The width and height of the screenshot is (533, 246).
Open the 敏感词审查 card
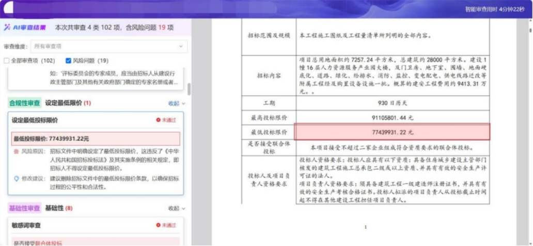pos(96,232)
